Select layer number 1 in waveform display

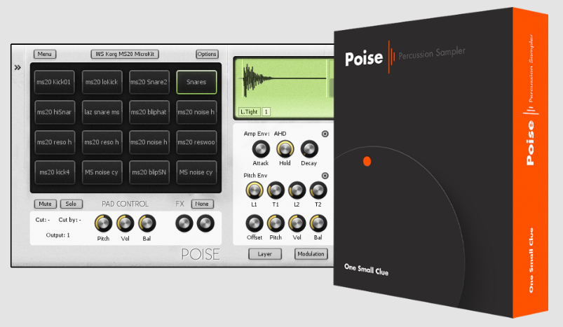(x=266, y=112)
